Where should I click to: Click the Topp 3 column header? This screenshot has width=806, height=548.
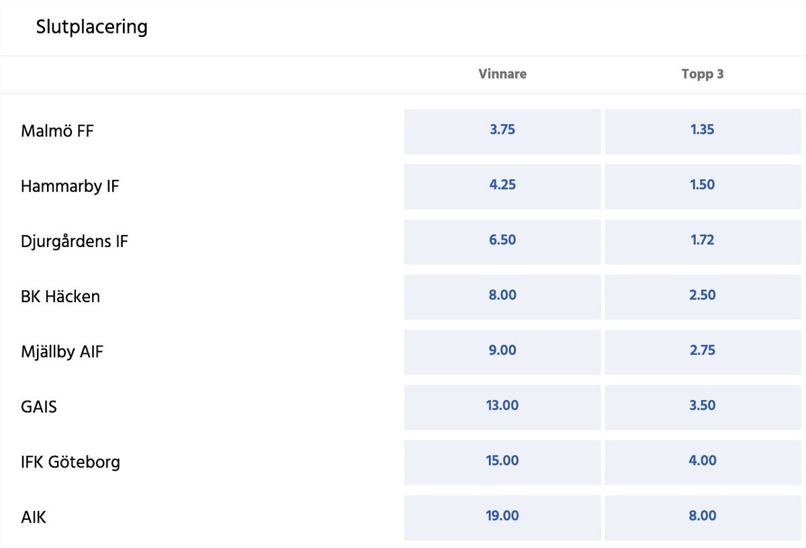703,75
